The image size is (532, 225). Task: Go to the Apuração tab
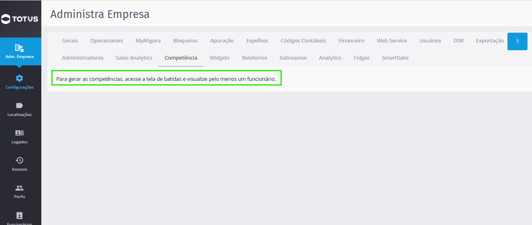click(x=222, y=40)
